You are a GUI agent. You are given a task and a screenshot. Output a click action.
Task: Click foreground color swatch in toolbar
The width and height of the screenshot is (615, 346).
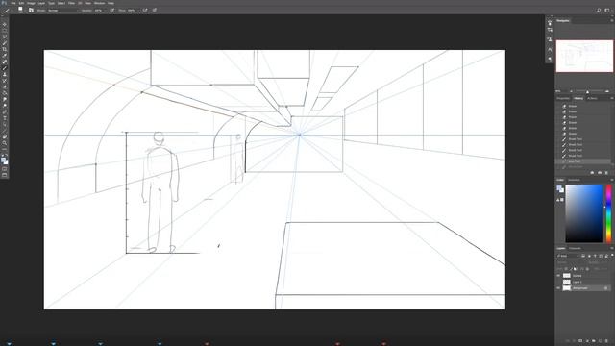pos(3,160)
